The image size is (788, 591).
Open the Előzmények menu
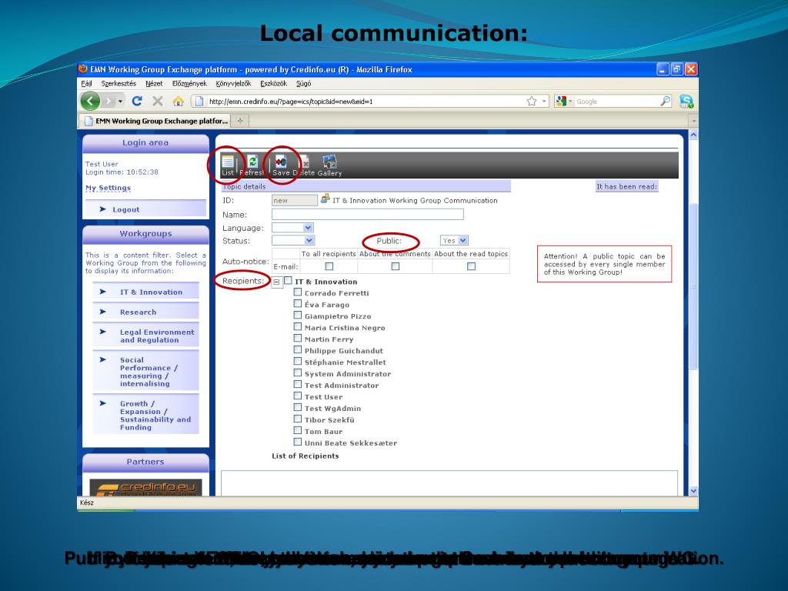[x=189, y=83]
